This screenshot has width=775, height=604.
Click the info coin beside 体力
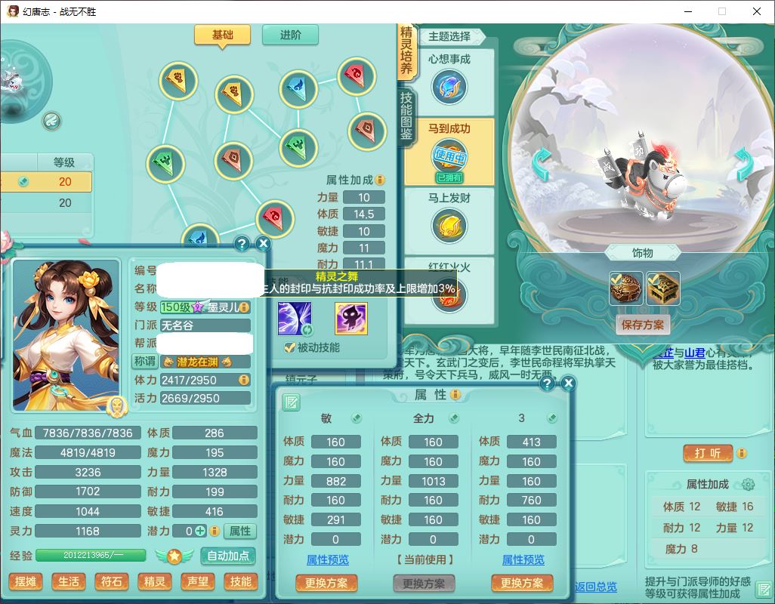point(243,380)
